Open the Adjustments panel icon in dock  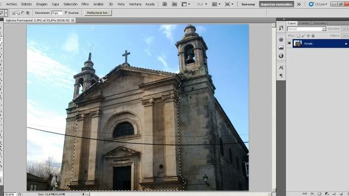tap(281, 40)
